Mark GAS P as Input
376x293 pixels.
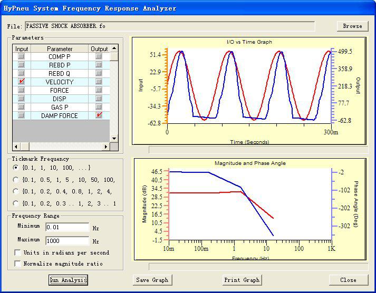click(21, 107)
